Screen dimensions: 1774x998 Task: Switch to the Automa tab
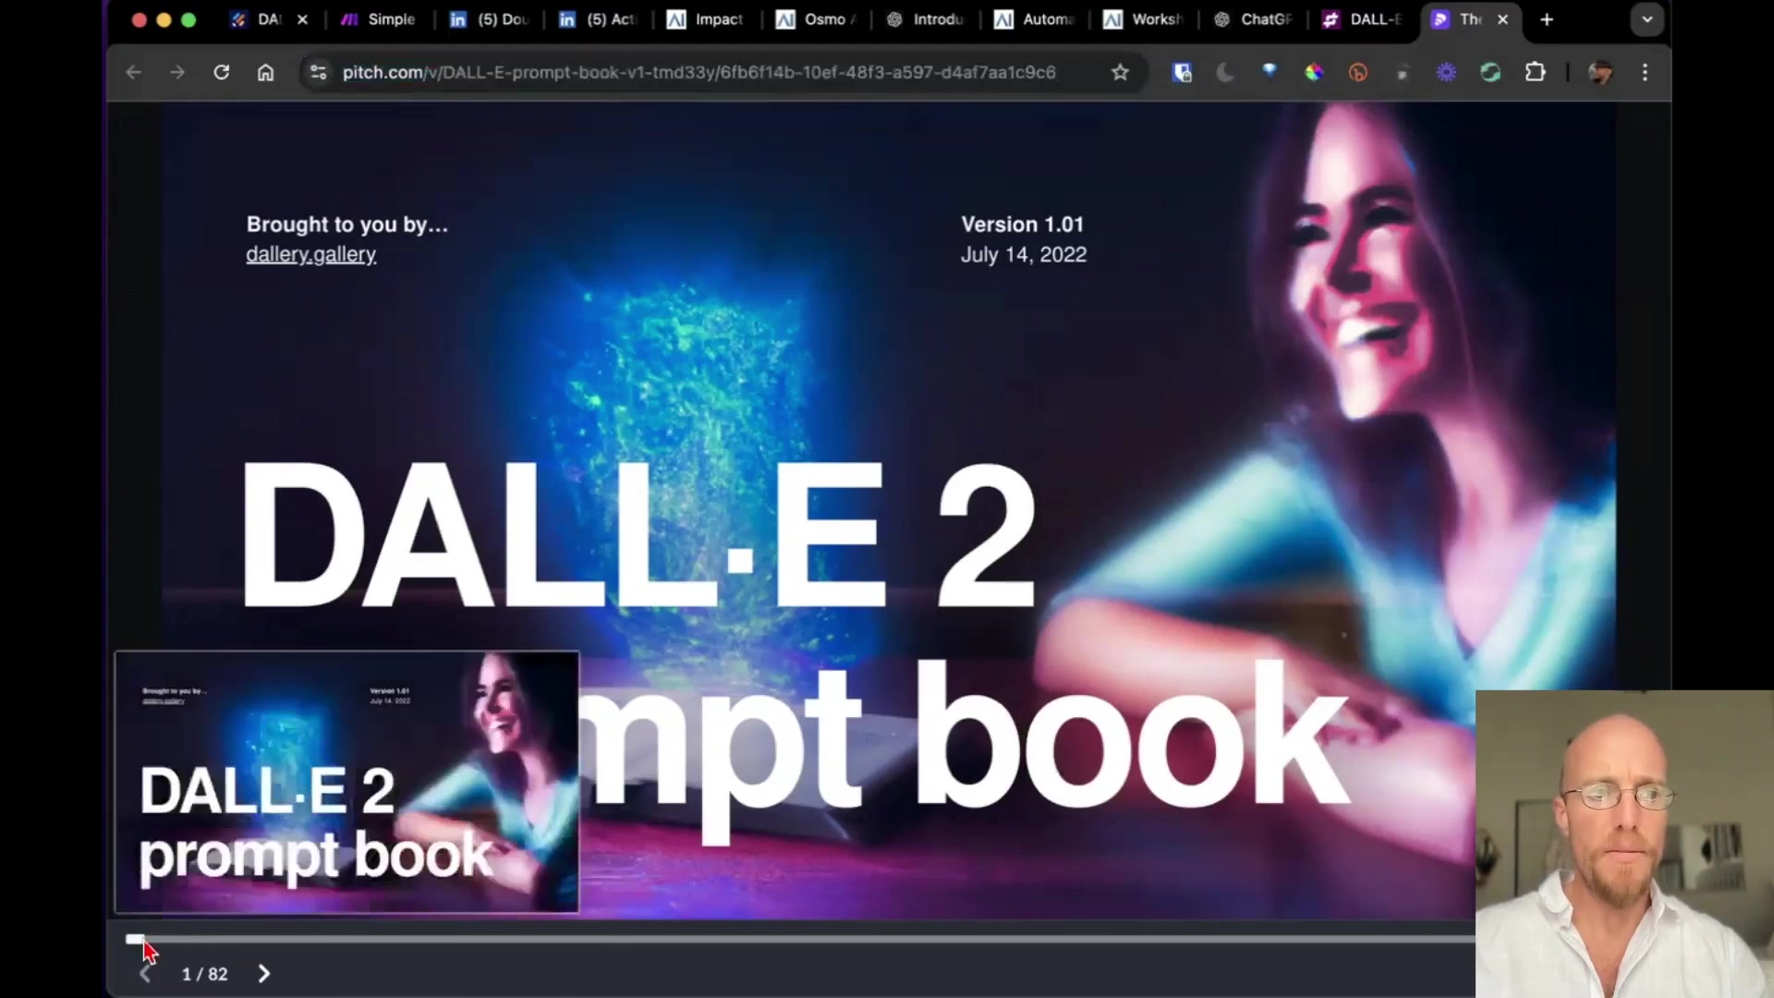pyautogui.click(x=1035, y=19)
